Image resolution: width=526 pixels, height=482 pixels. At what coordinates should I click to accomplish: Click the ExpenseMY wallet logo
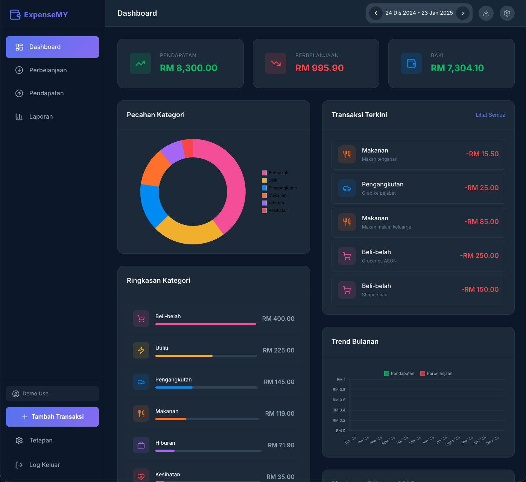(15, 14)
